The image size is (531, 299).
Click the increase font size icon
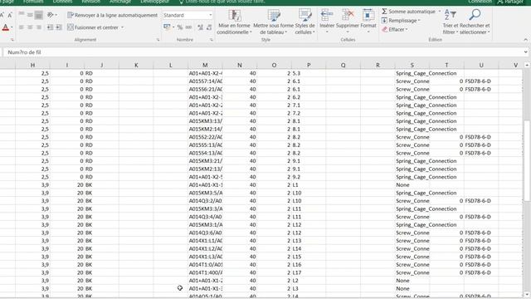pyautogui.click(x=2, y=15)
